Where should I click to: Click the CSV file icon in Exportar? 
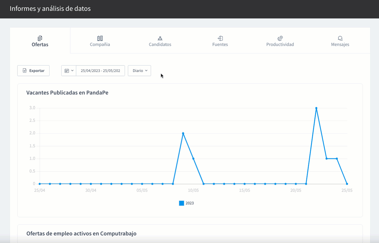[25, 71]
